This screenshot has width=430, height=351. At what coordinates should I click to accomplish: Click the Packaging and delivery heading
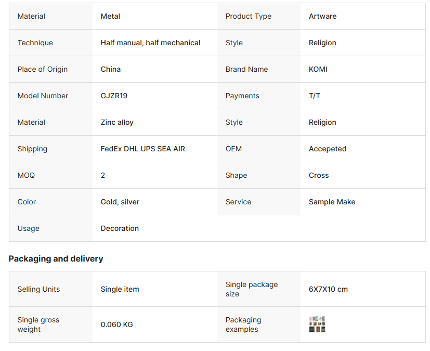[56, 258]
